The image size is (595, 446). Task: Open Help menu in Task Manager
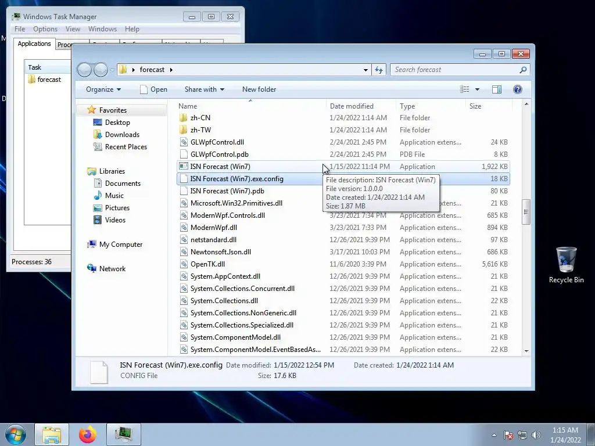click(132, 29)
